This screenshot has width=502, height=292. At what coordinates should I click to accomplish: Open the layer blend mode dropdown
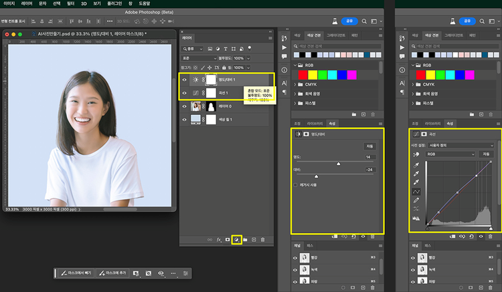(199, 58)
